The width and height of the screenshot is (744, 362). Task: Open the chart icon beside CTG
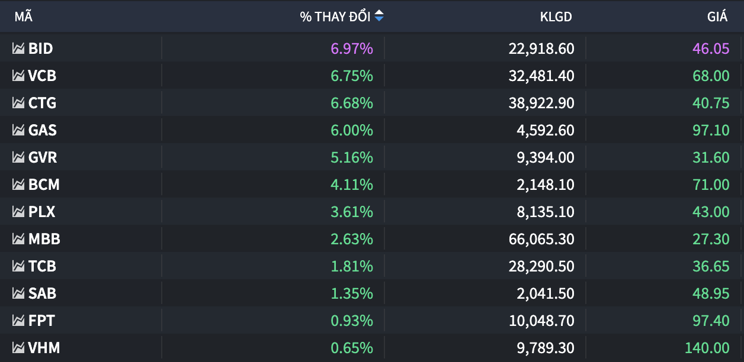coord(18,103)
